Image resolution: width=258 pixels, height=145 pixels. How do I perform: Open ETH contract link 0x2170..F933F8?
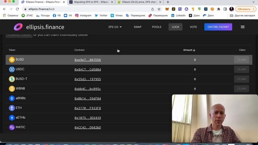[x=87, y=108]
